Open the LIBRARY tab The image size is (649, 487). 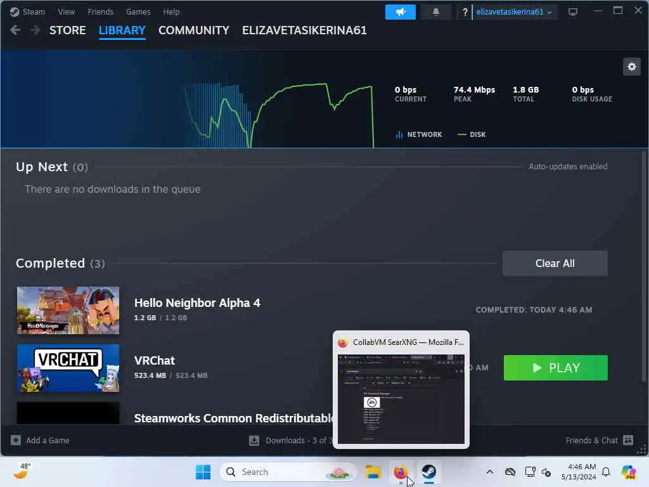click(x=122, y=30)
